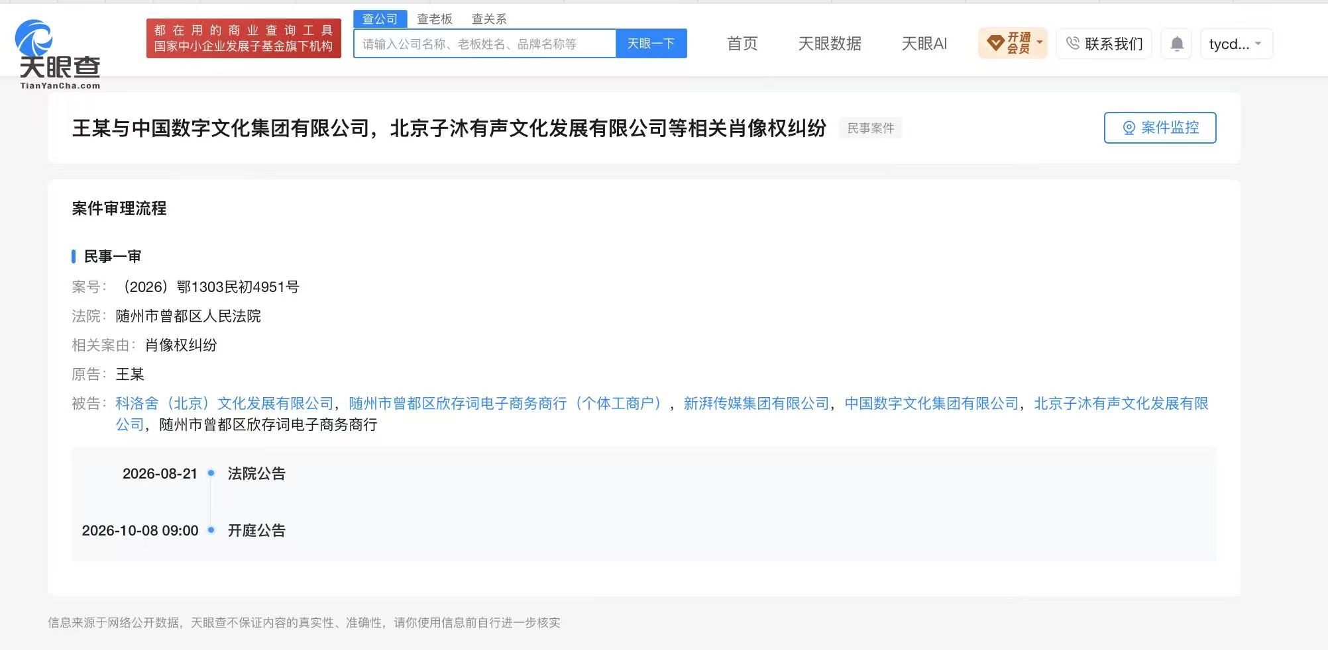Click the 法院公告 timeline entry

(x=256, y=473)
